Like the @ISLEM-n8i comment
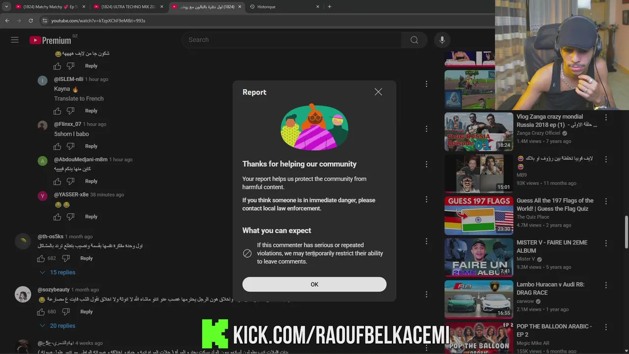Viewport: 629px width, 354px height. pos(57,111)
